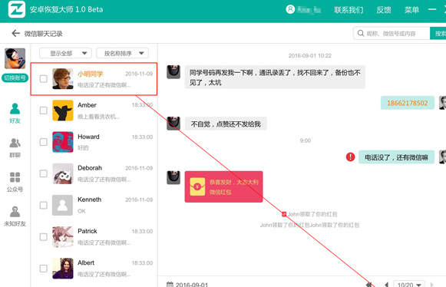This screenshot has height=287, width=446.
Task: Click the account profile photo in sidebar
Action: tap(15, 58)
